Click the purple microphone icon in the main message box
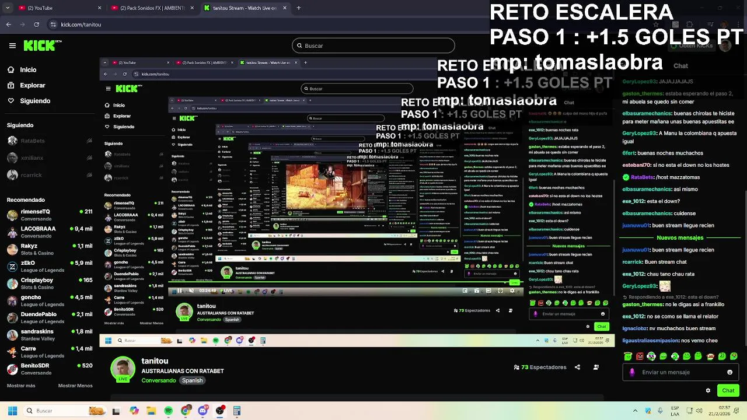This screenshot has height=420, width=747. [632, 372]
